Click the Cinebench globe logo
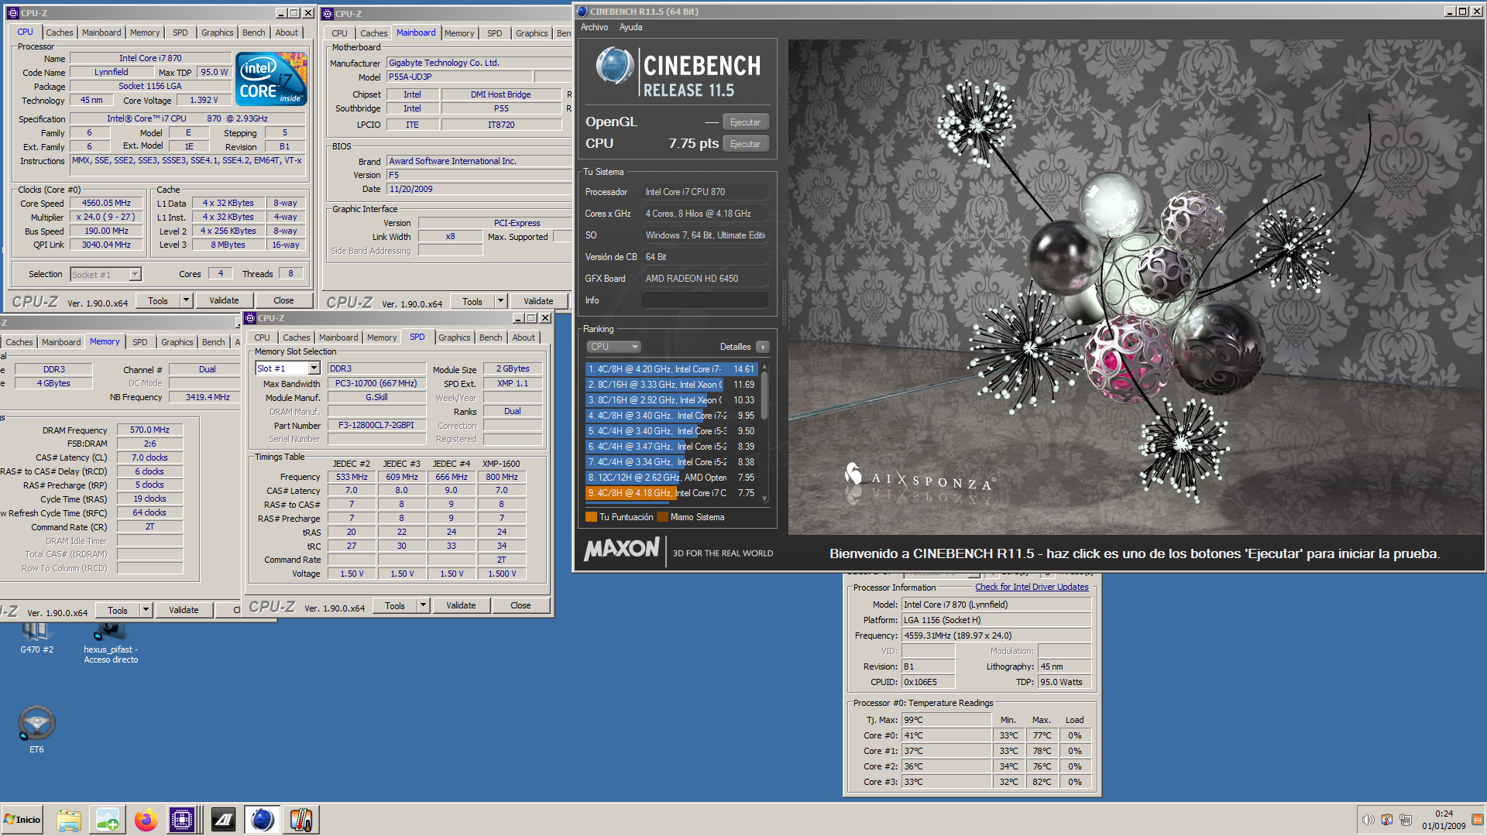This screenshot has height=836, width=1487. [615, 67]
